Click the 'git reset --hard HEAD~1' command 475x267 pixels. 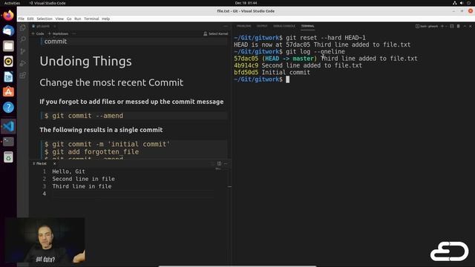pos(326,38)
